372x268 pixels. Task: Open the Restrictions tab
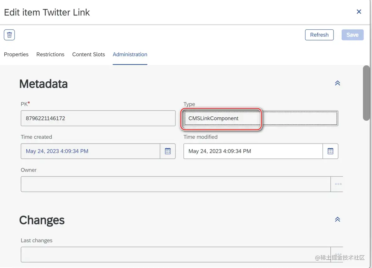pos(50,54)
